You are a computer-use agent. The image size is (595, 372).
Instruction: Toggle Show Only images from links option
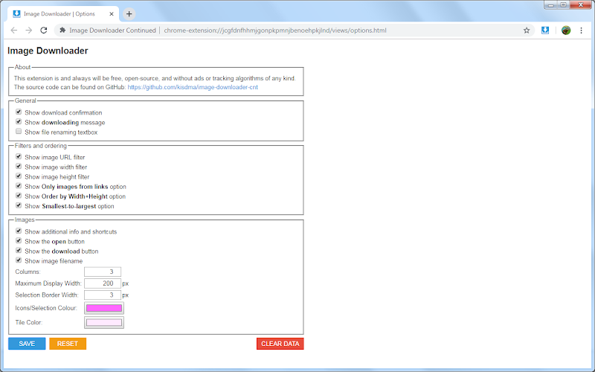coord(19,186)
